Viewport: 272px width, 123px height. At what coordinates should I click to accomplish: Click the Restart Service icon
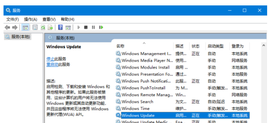pos(101,27)
